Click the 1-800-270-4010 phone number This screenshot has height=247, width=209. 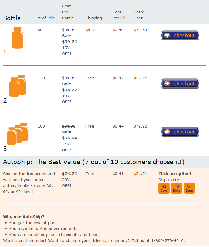168,241
